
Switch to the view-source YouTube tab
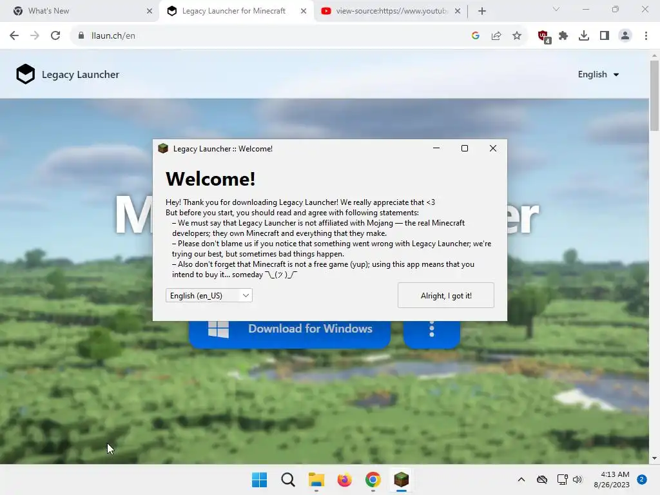coord(391,11)
